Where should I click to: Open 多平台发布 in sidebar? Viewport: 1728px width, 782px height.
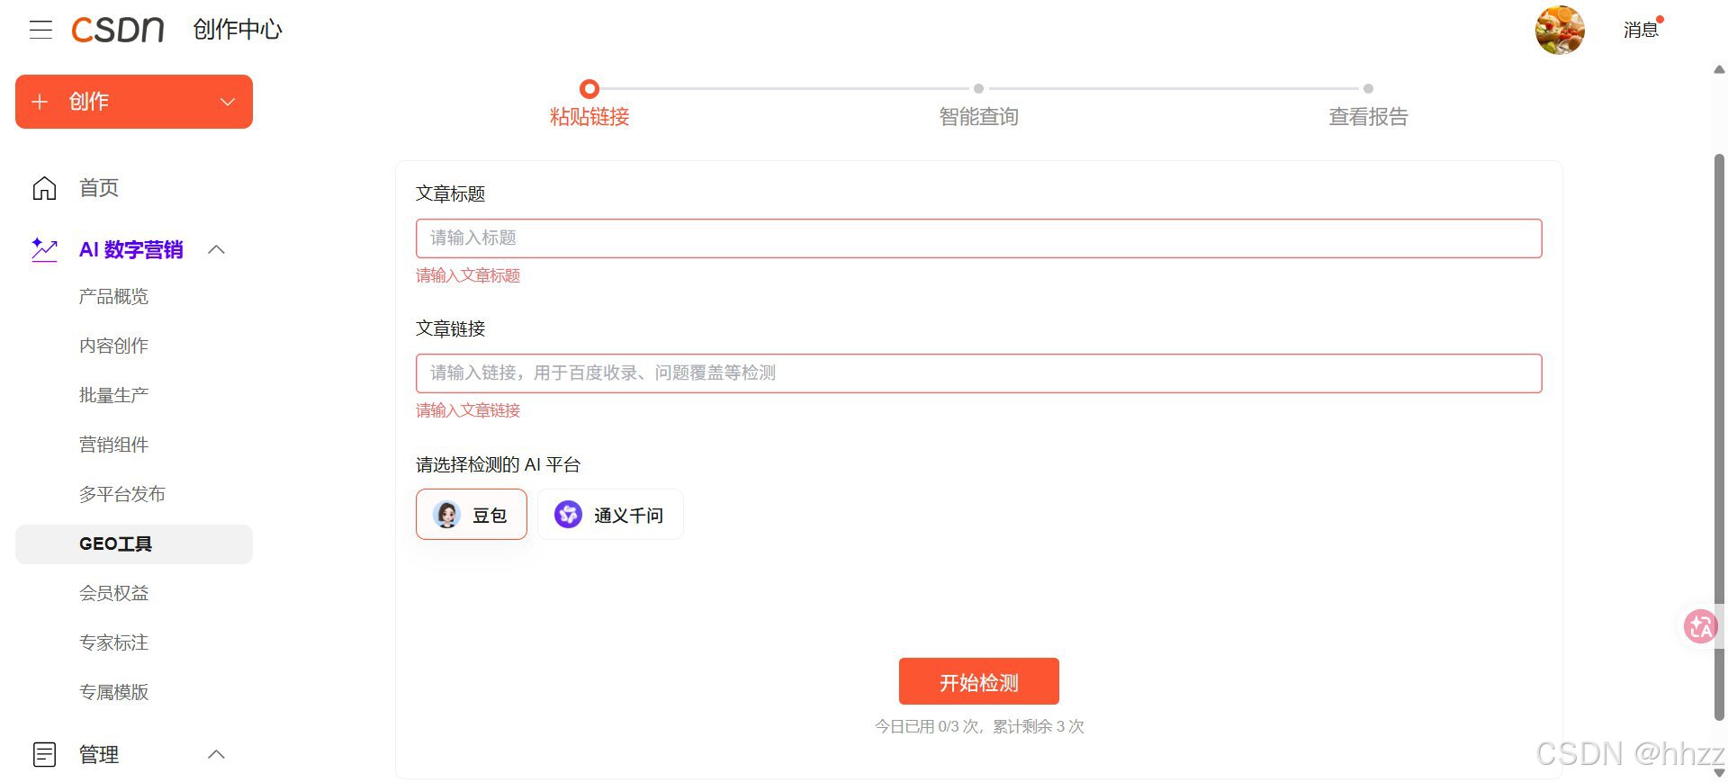122,494
